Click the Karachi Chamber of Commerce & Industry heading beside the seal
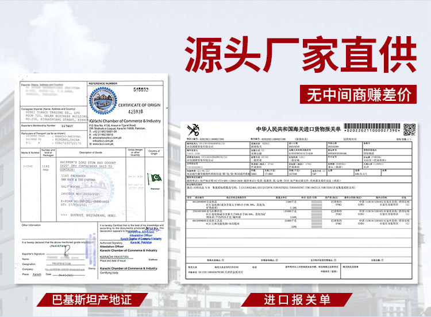Screen dimensions: 431x317 [x=125, y=120]
